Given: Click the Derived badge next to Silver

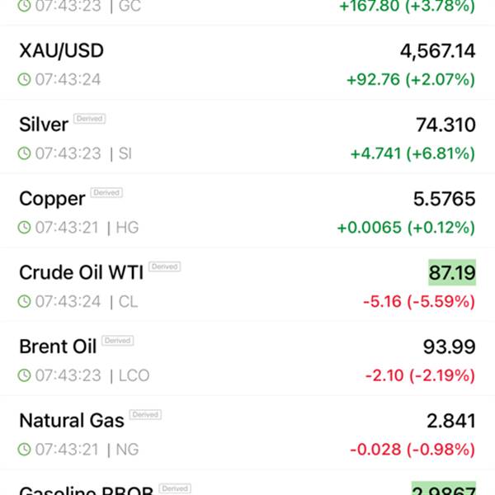Looking at the screenshot, I should click(x=89, y=119).
